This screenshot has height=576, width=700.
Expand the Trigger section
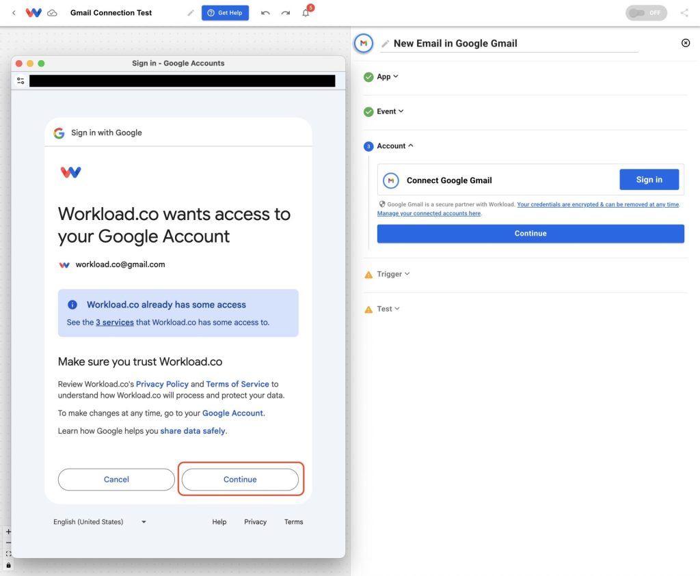pos(393,274)
